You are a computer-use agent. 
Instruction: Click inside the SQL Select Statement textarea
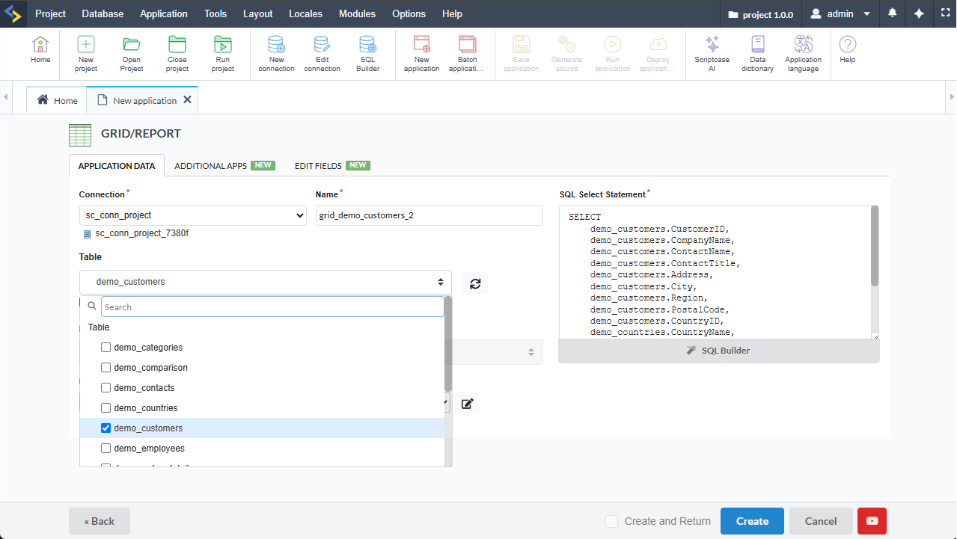click(715, 273)
